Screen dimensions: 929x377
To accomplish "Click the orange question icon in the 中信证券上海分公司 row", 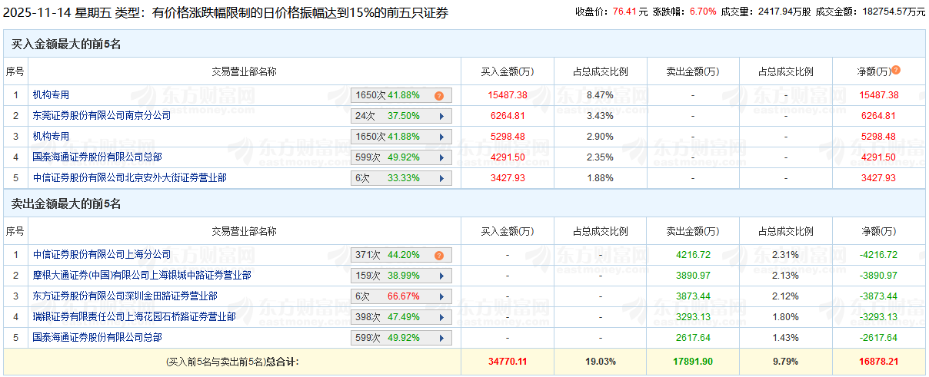I will click(439, 255).
